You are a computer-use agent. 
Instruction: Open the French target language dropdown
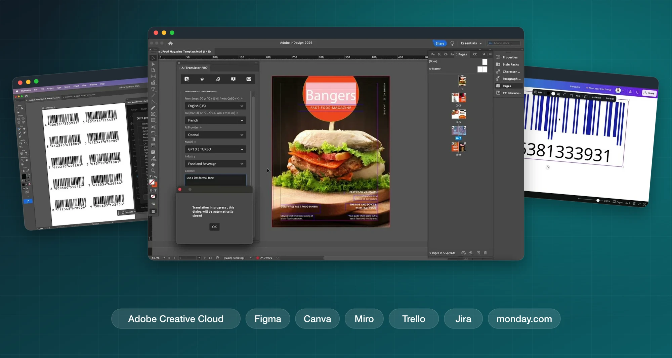click(x=215, y=120)
